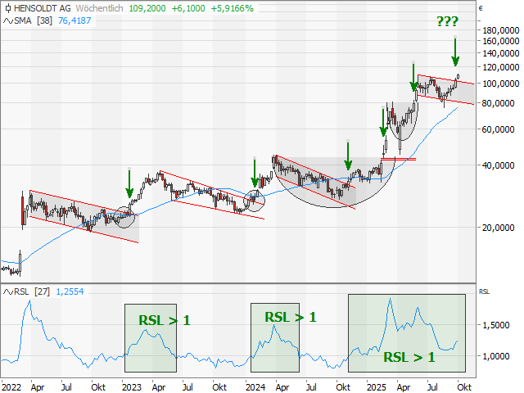Click the 60,0000 price axis label
The width and height of the screenshot is (524, 393).
[x=498, y=129]
